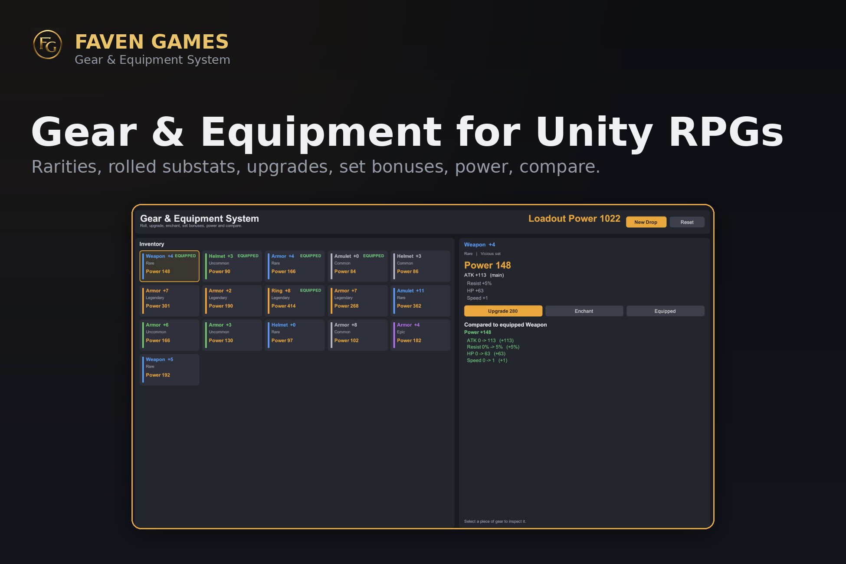
Task: Click the Enchant button
Action: tap(584, 311)
